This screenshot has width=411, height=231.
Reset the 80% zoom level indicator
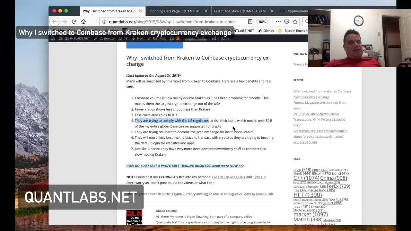coord(262,22)
